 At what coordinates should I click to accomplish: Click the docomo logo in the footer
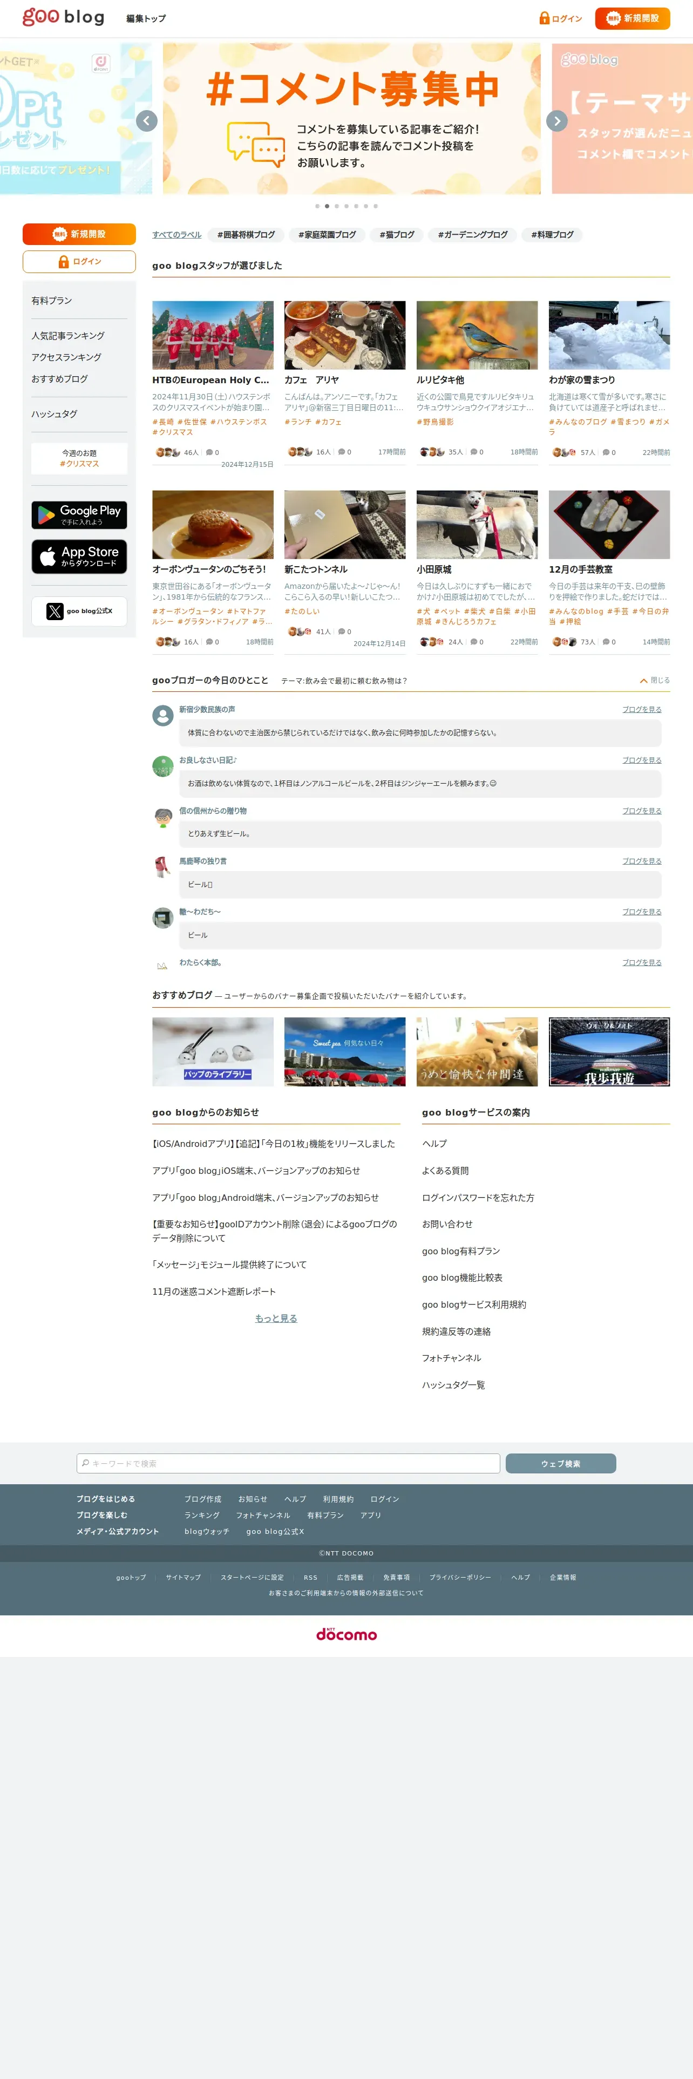[347, 1634]
